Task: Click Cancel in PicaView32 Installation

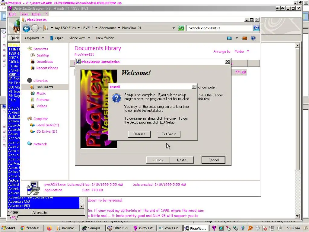Action: 213,160
